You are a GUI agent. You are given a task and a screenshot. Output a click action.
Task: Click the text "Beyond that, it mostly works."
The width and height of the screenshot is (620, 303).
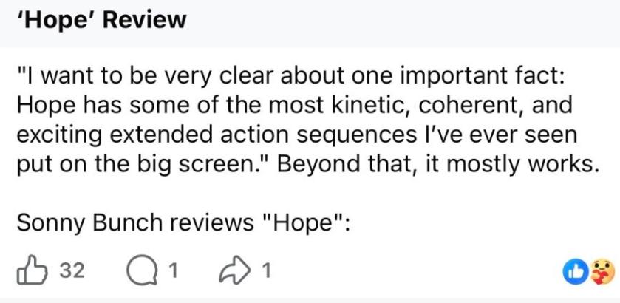click(x=437, y=163)
